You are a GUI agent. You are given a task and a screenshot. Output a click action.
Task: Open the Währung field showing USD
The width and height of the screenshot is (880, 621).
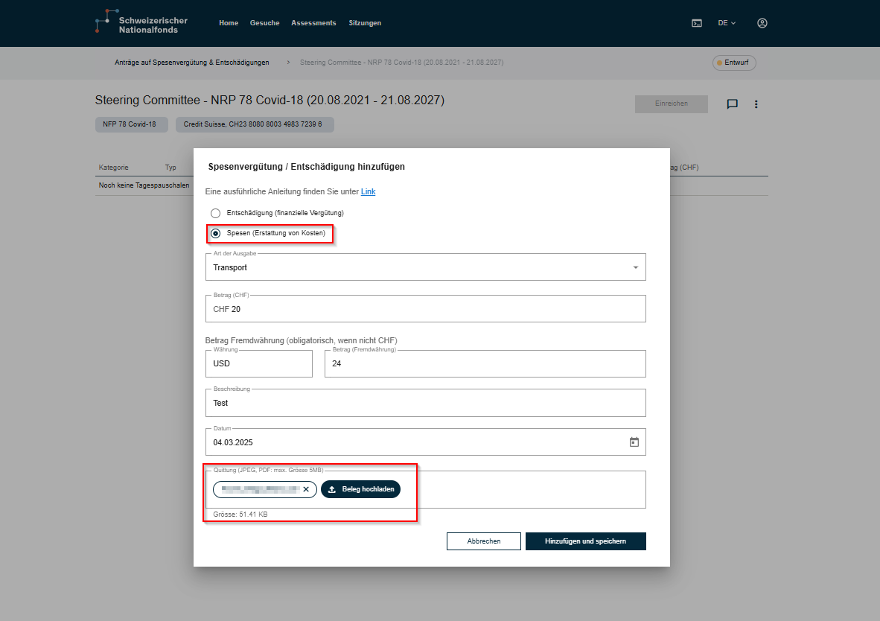[x=258, y=364]
